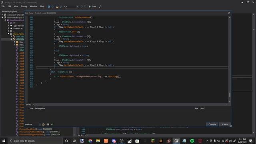Click the C# icon beside main.cs dropdown
The width and height of the screenshot is (256, 144).
pyautogui.click(x=52, y=124)
